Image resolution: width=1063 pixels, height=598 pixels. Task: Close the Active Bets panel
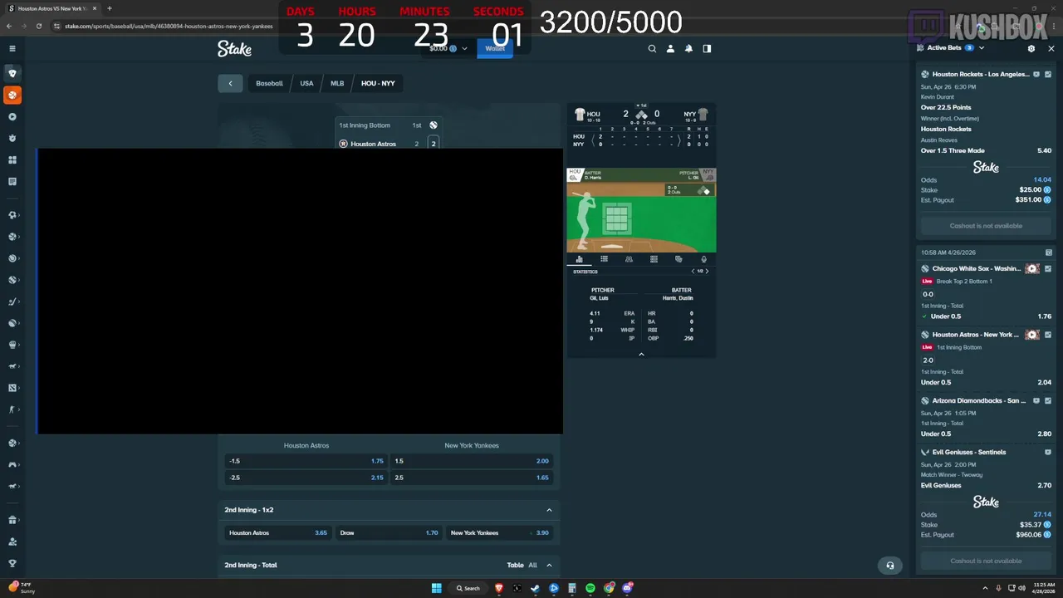(1051, 48)
